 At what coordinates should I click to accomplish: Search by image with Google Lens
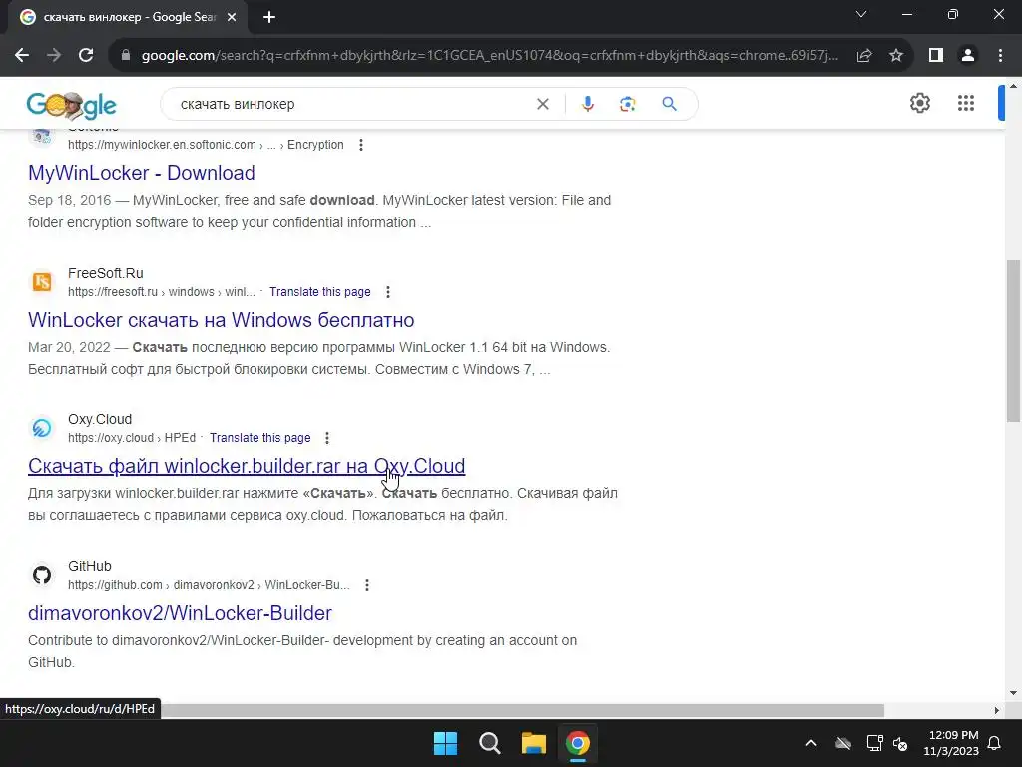pyautogui.click(x=627, y=104)
